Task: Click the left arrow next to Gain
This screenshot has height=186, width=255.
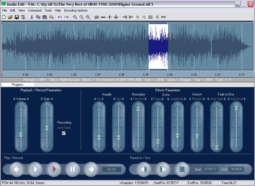Action: 41,99
